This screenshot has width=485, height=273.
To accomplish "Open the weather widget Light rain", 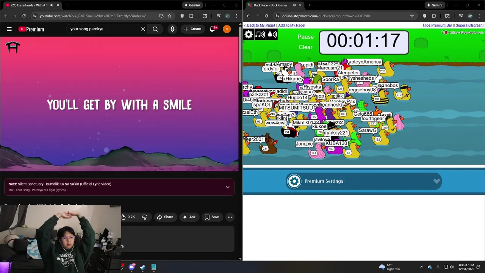I will [390, 267].
